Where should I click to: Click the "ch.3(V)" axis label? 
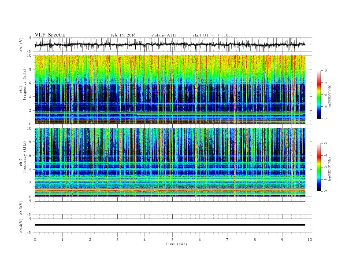[21, 208]
